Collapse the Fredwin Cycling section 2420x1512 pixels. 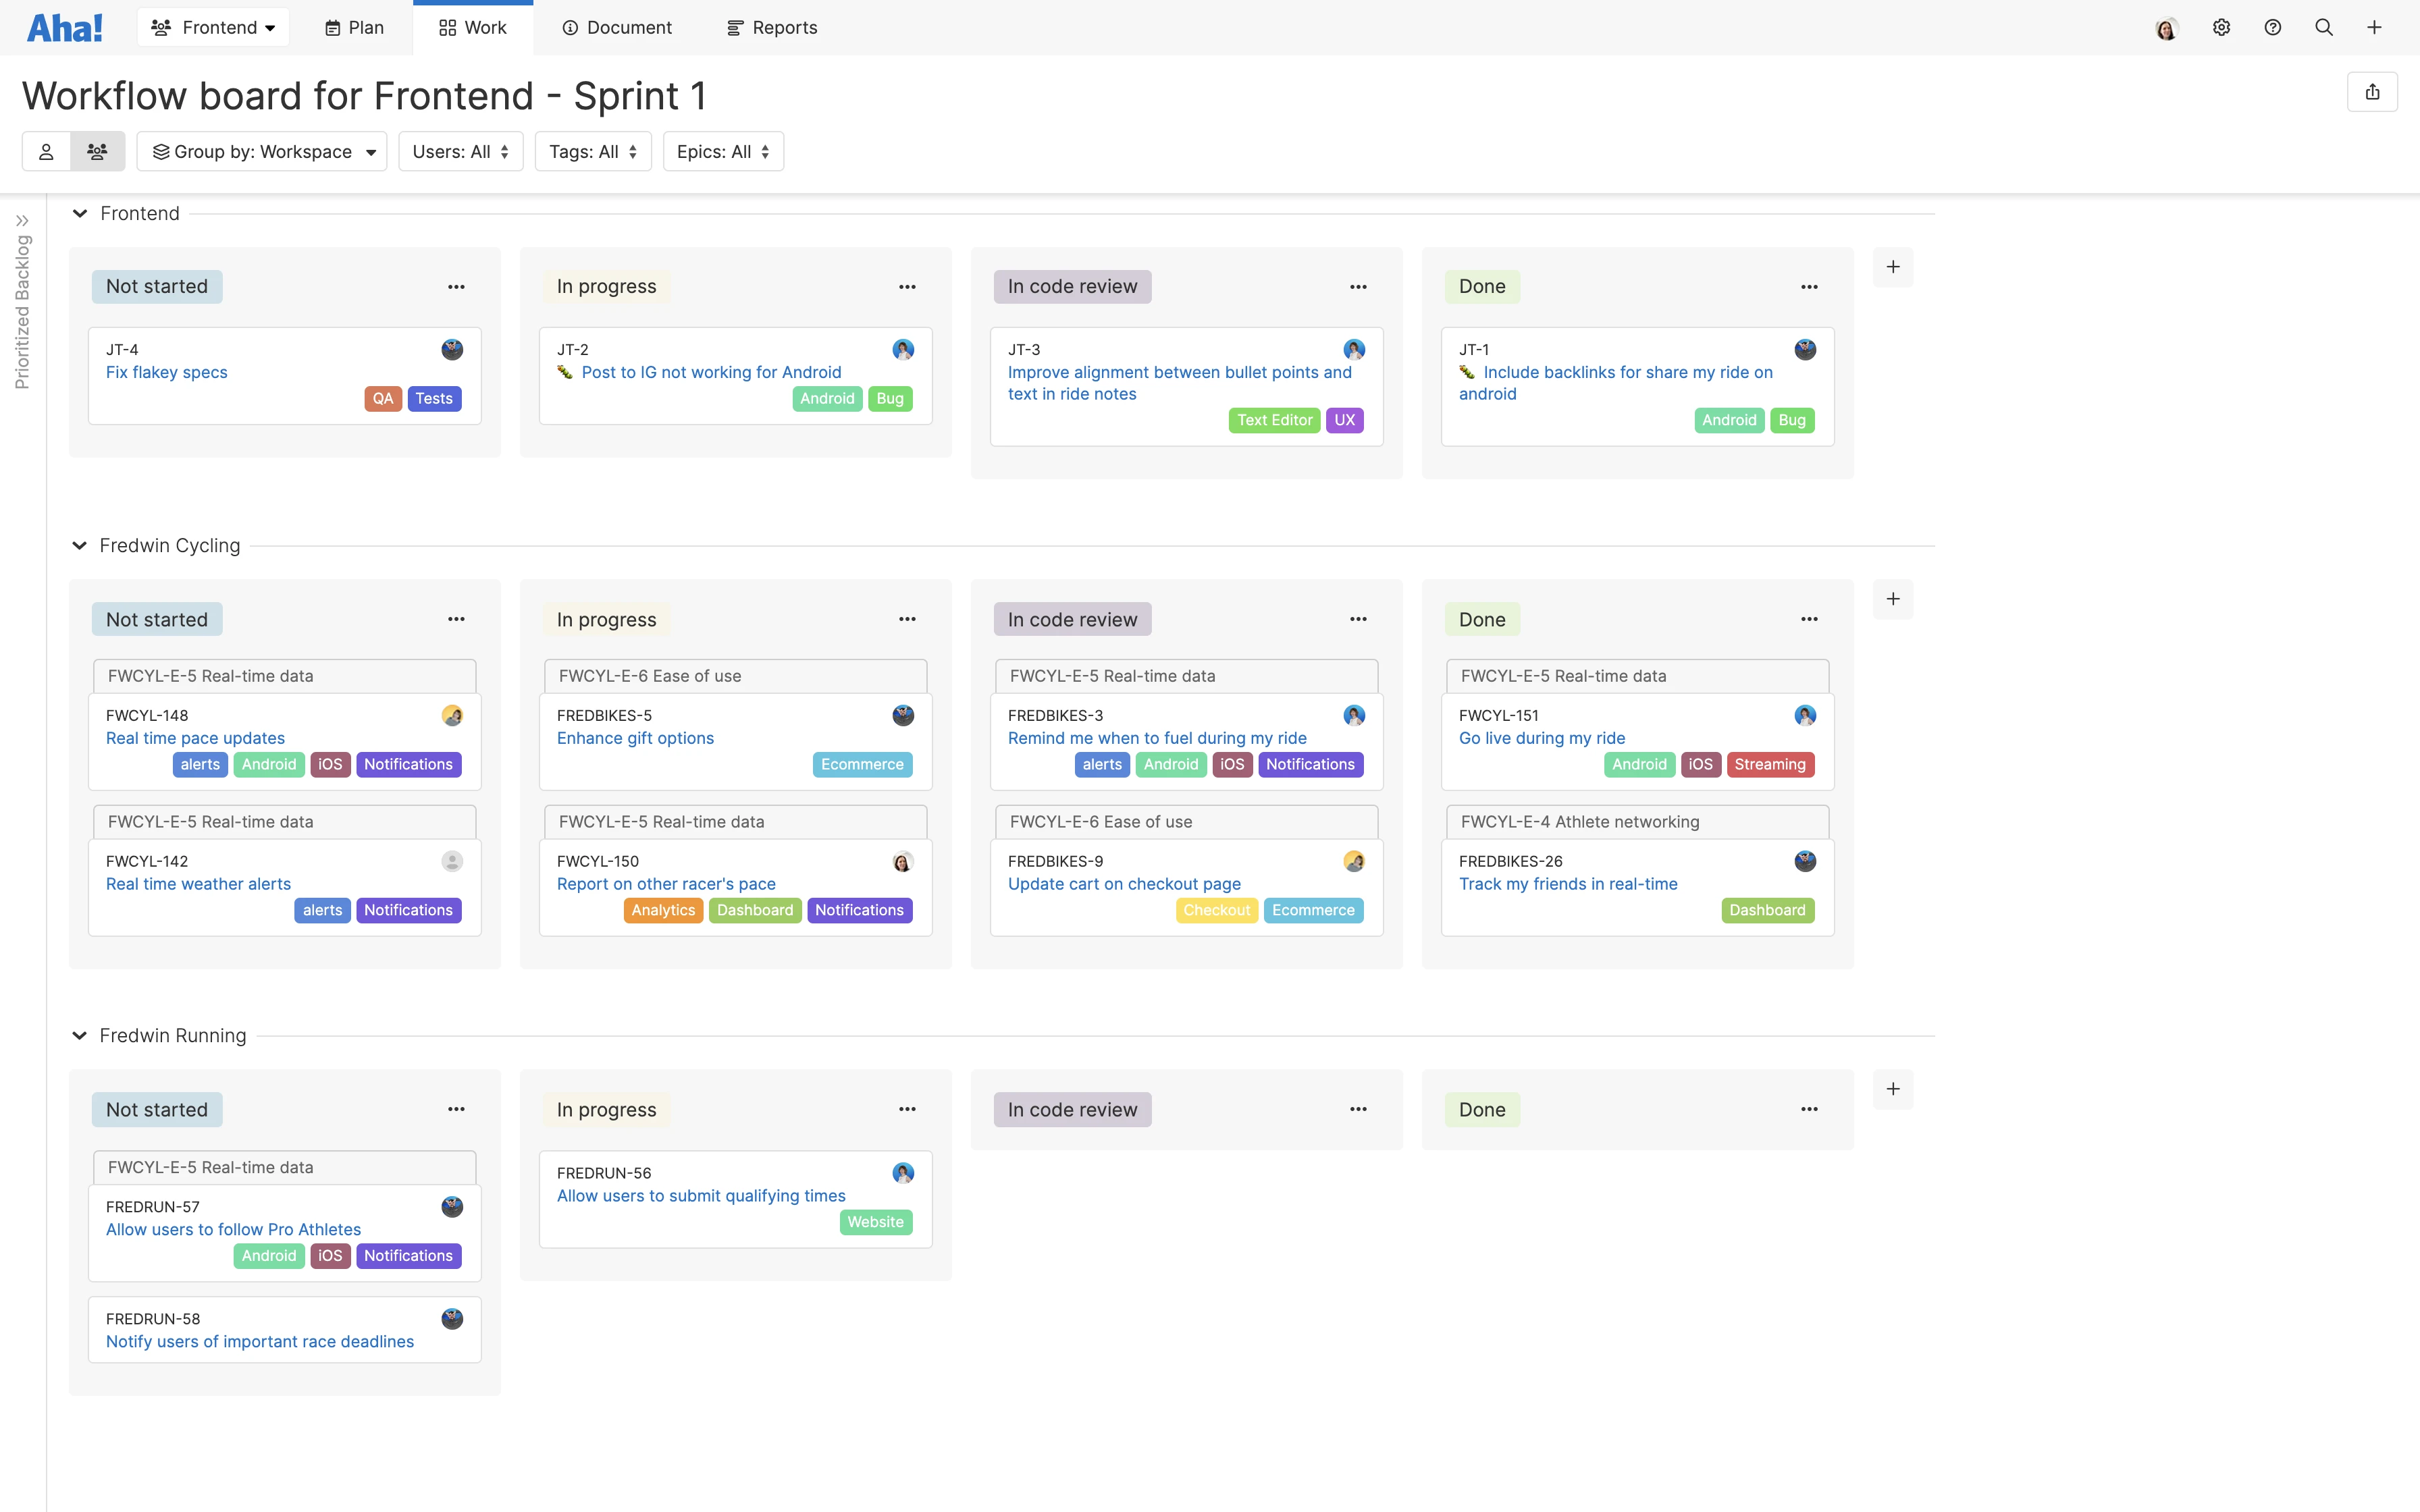79,545
